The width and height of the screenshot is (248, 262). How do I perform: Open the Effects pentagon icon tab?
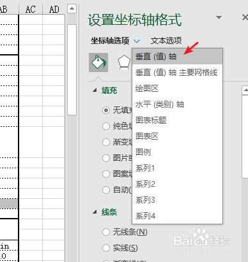(124, 62)
